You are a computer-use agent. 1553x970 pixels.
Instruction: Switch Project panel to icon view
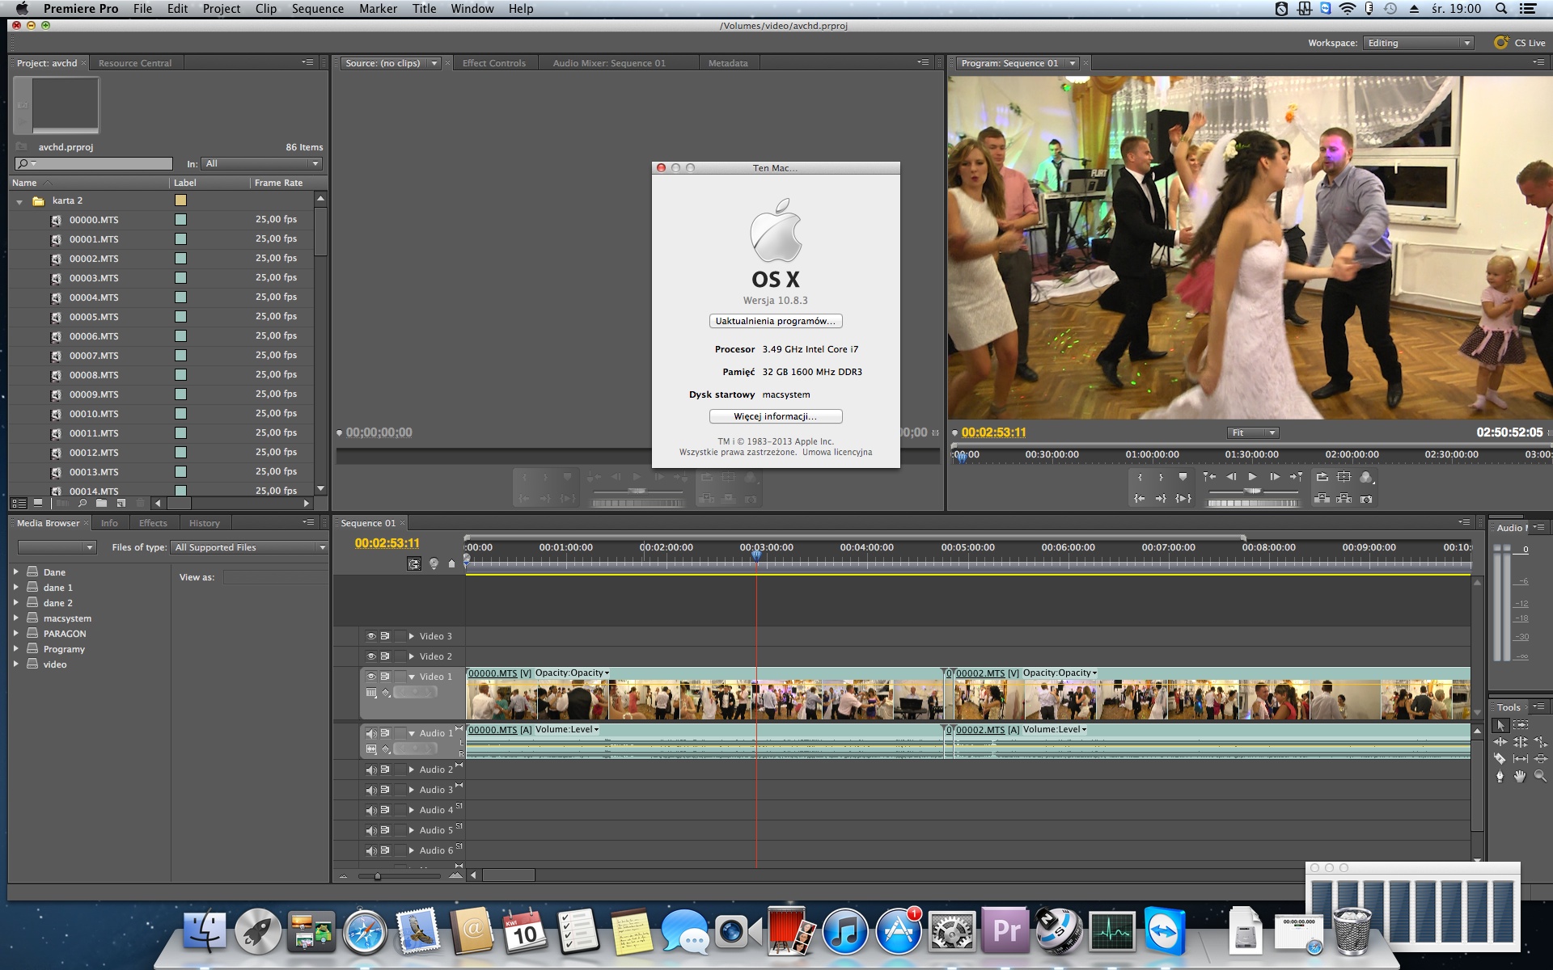click(x=38, y=503)
